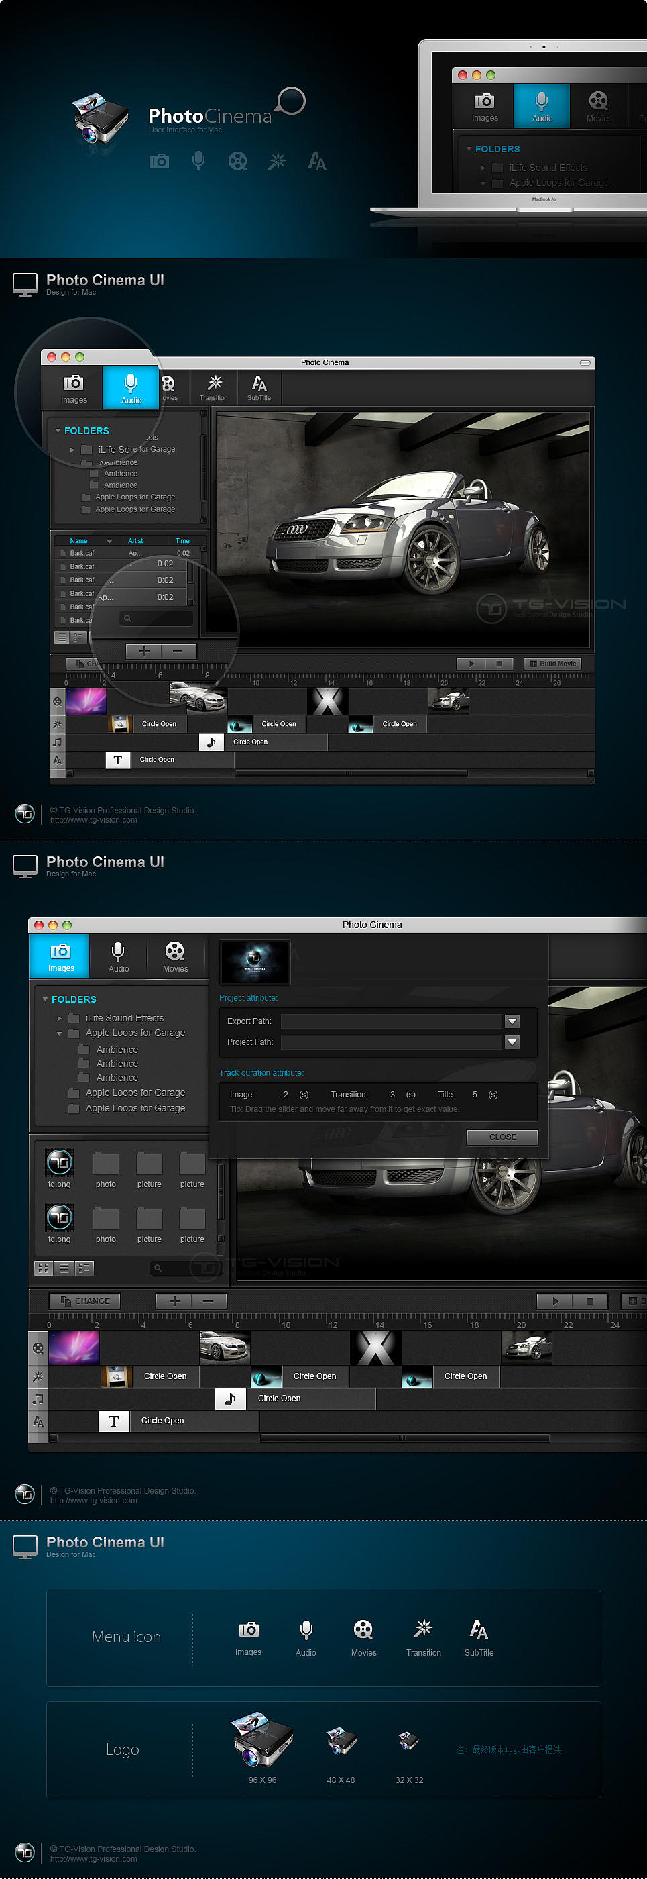This screenshot has height=1879, width=647.
Task: Click minus button beside the CHANGE button
Action: point(209,1301)
